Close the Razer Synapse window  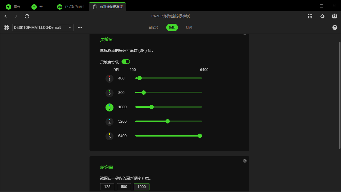coord(334,6)
